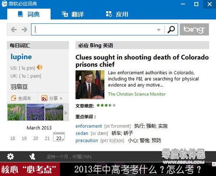Minimize the 必应词典 window

coord(183,4)
